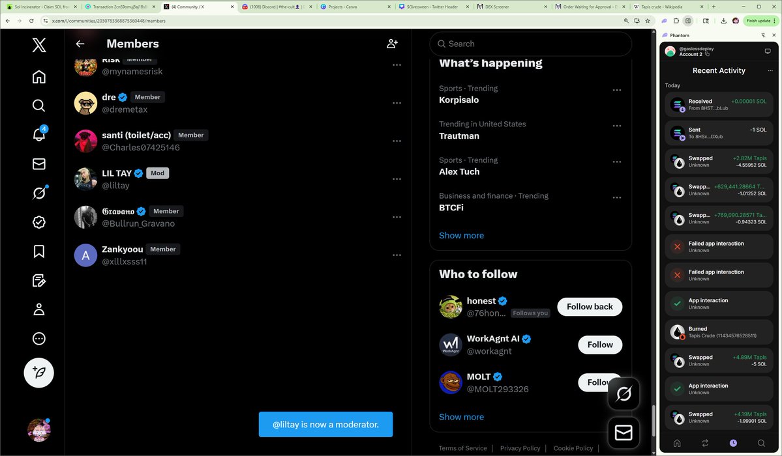The width and height of the screenshot is (782, 456).
Task: Open Notifications showing 4 alerts
Action: (38, 134)
